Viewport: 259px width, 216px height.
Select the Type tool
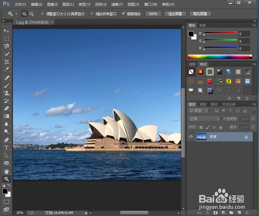point(6,148)
